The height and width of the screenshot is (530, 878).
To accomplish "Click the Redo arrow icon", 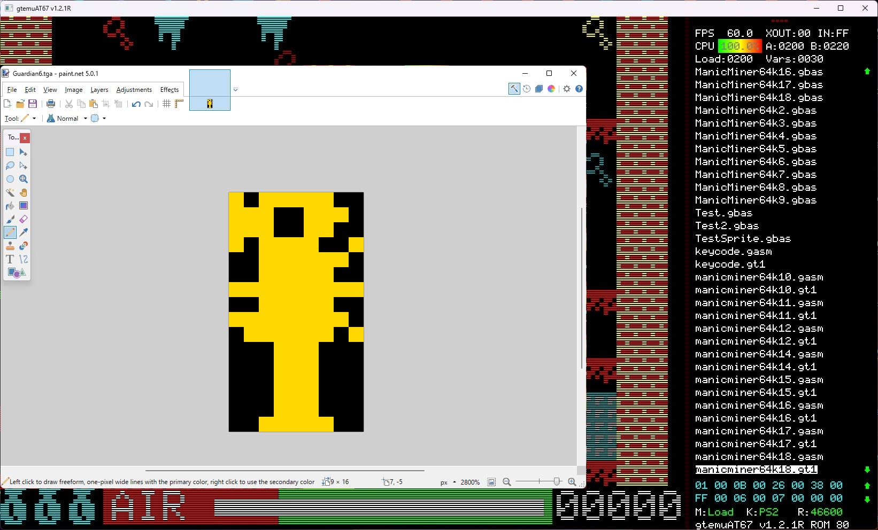I will 149,104.
